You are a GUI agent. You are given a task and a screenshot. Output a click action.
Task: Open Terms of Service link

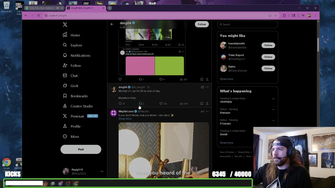227,152
